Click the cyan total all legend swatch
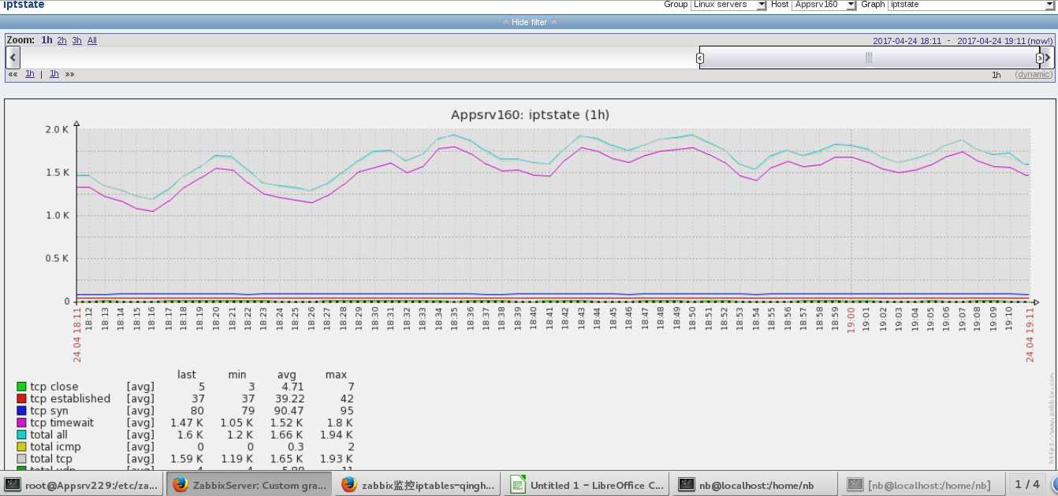 click(22, 435)
